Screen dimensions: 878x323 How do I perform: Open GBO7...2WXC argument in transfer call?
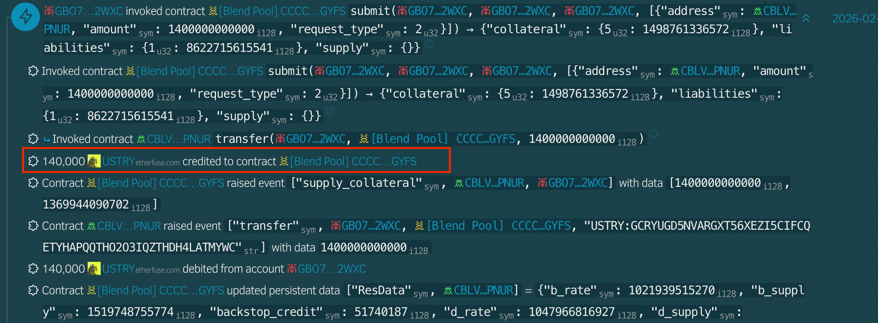(x=311, y=139)
